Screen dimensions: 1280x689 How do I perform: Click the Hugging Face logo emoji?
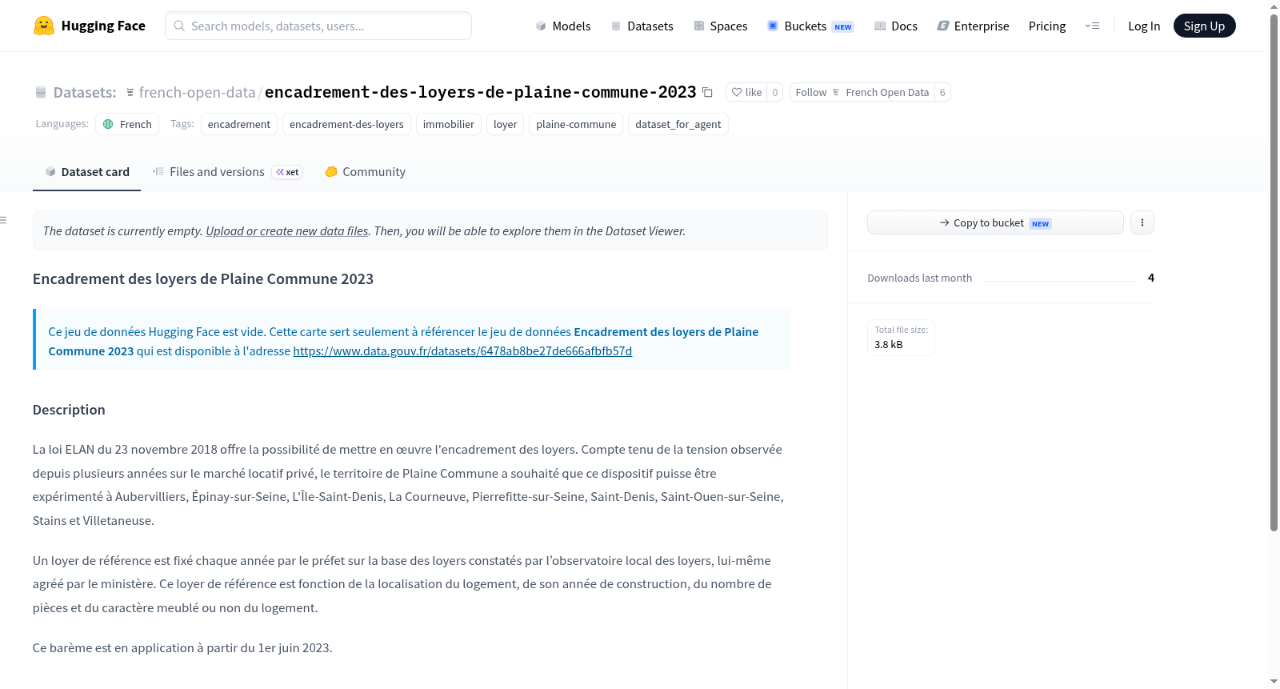[44, 26]
